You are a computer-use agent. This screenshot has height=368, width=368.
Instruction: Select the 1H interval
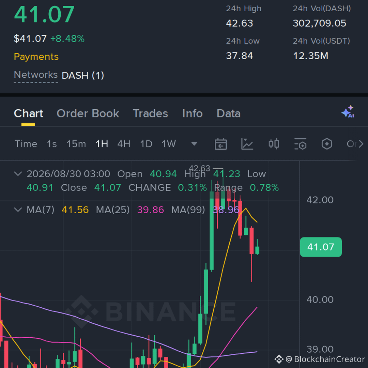(x=102, y=144)
